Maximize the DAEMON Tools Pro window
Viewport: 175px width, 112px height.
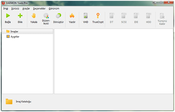click(x=161, y=2)
